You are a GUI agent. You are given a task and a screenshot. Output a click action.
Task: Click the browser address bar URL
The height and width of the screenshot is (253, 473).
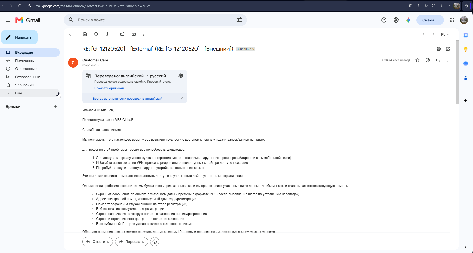click(x=92, y=6)
